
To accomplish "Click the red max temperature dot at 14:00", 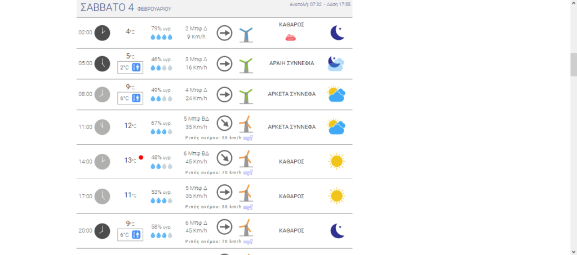I will (x=141, y=157).
